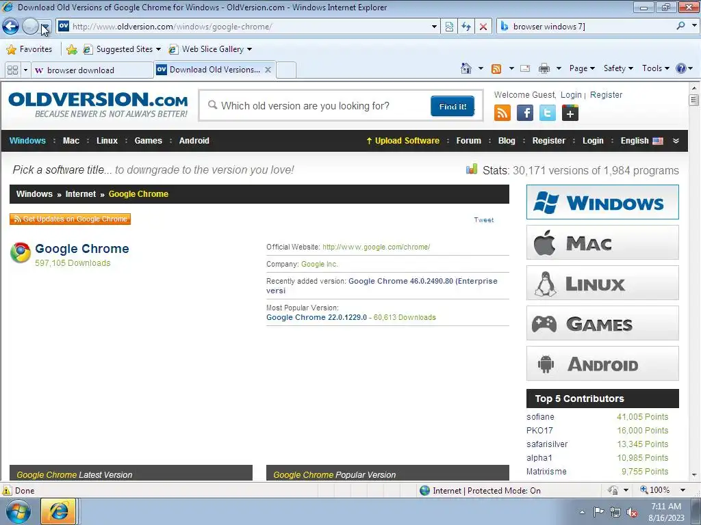This screenshot has height=525, width=701.
Task: Go back using the browser Back arrow
Action: (x=10, y=27)
